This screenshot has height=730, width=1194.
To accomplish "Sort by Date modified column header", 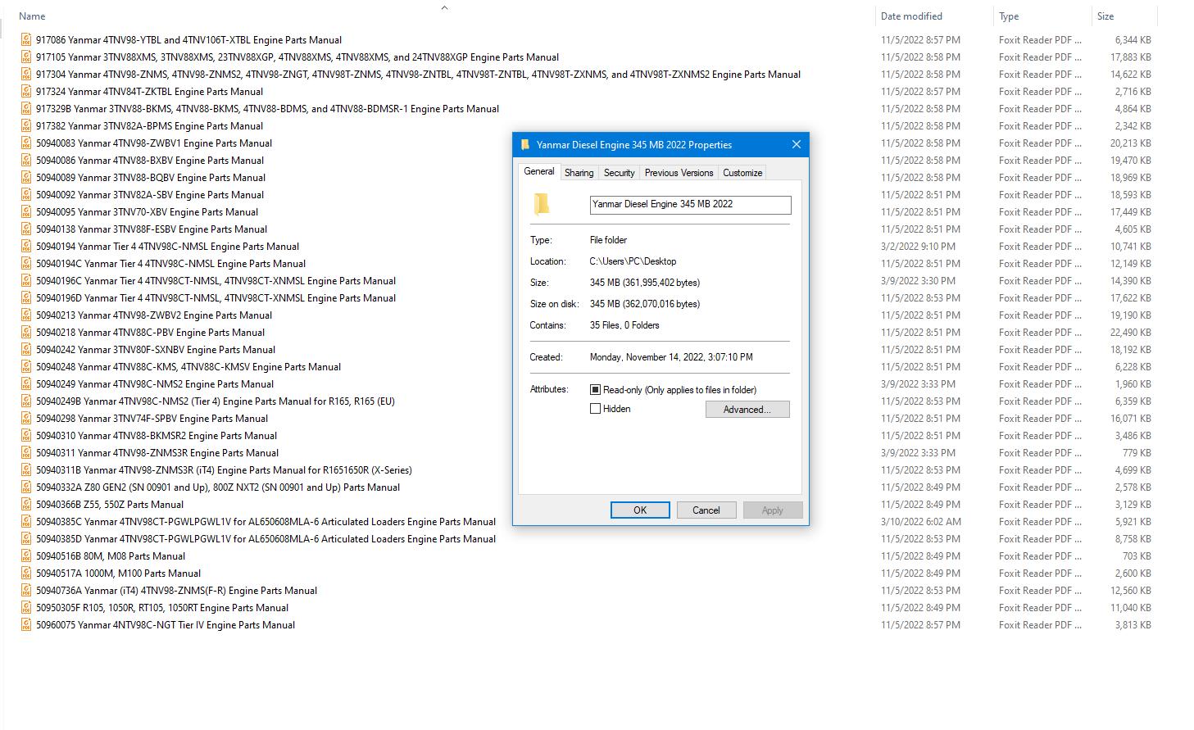I will click(x=911, y=16).
